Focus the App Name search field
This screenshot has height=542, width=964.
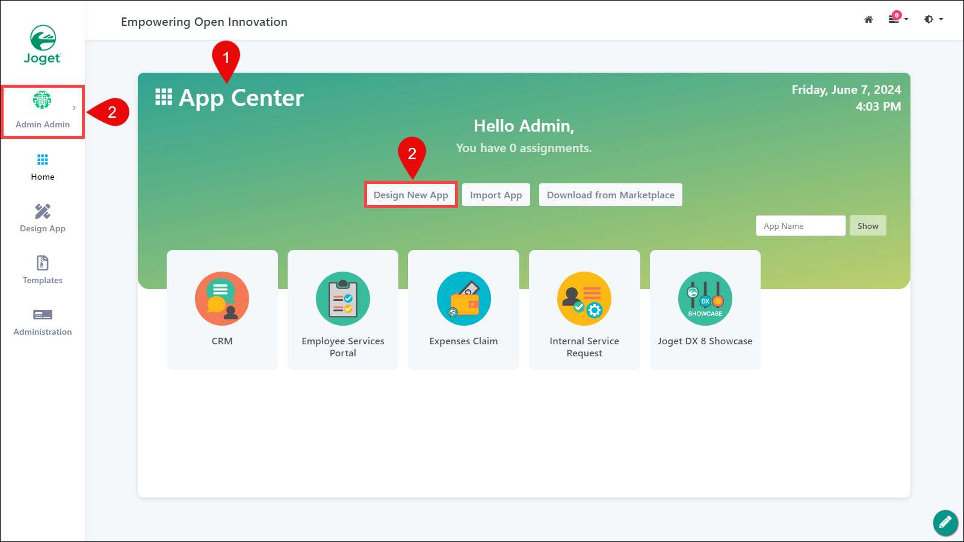801,226
